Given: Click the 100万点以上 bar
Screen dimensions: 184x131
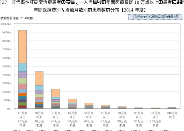Looking at the screenshot, I should click(x=172, y=108).
